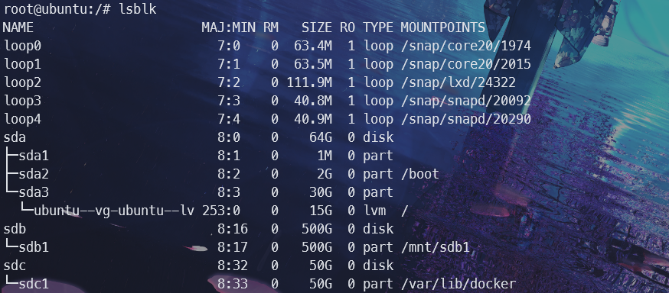Click the '/snap/lxd/24322' mount path

(x=459, y=82)
